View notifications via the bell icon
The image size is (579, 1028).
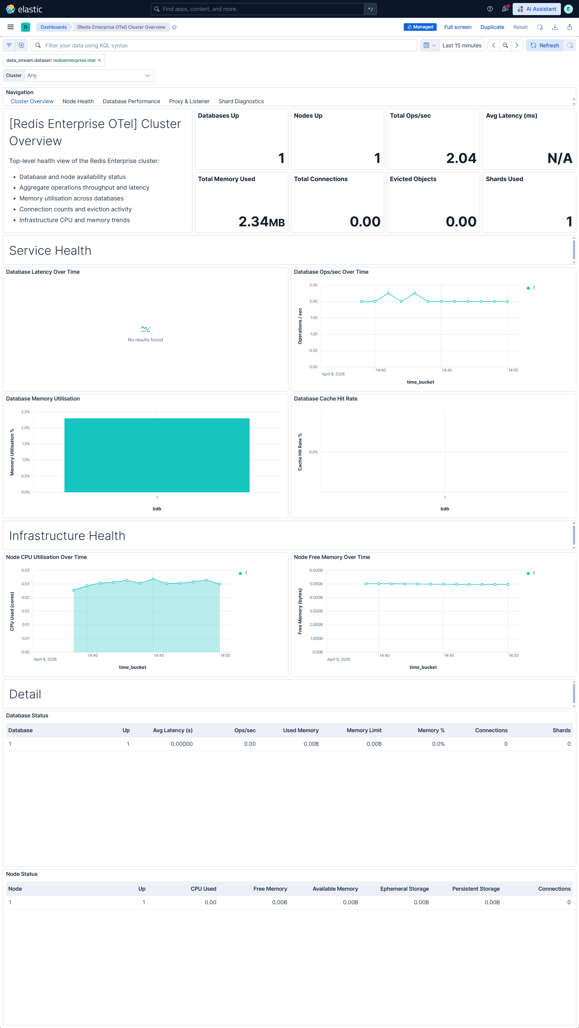505,9
